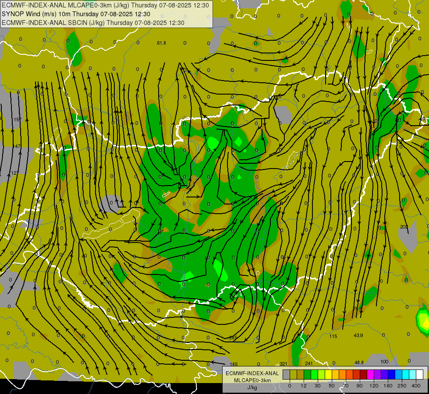Click the pure yellow legend swatch
The width and height of the screenshot is (429, 394).
pyautogui.click(x=329, y=374)
